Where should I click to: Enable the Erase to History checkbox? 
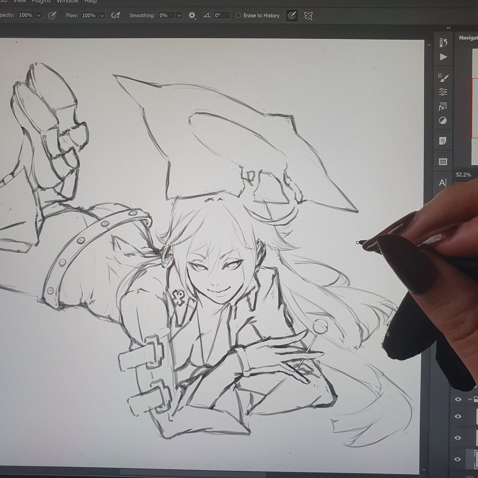238,15
